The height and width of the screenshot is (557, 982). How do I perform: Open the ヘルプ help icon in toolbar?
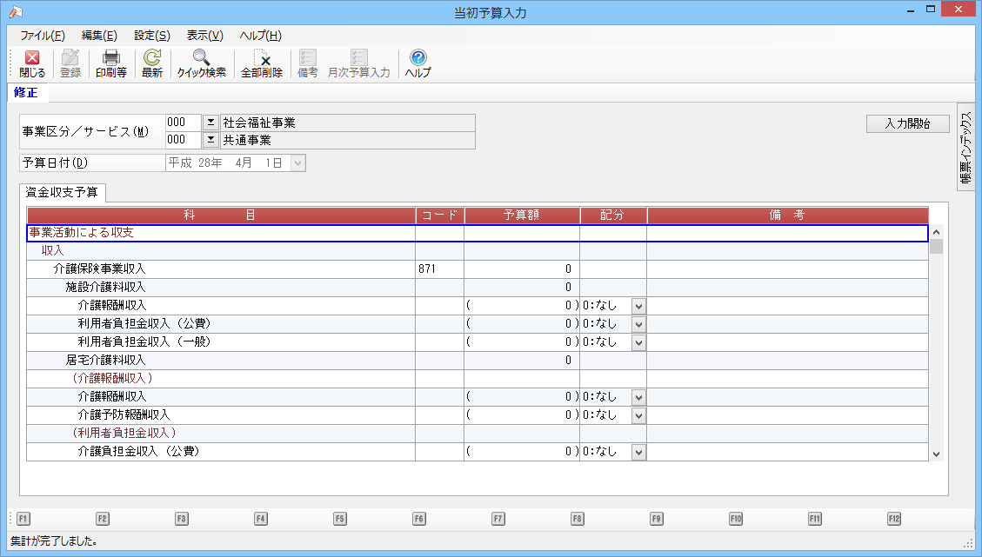418,64
